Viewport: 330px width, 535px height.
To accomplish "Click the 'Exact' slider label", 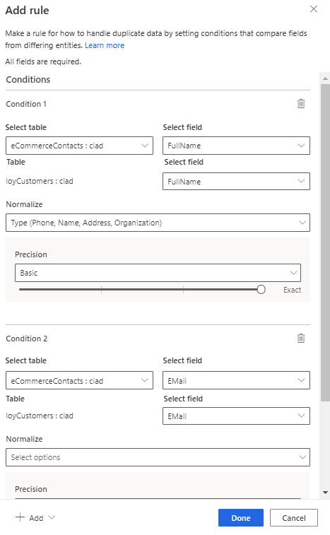I will (292, 290).
